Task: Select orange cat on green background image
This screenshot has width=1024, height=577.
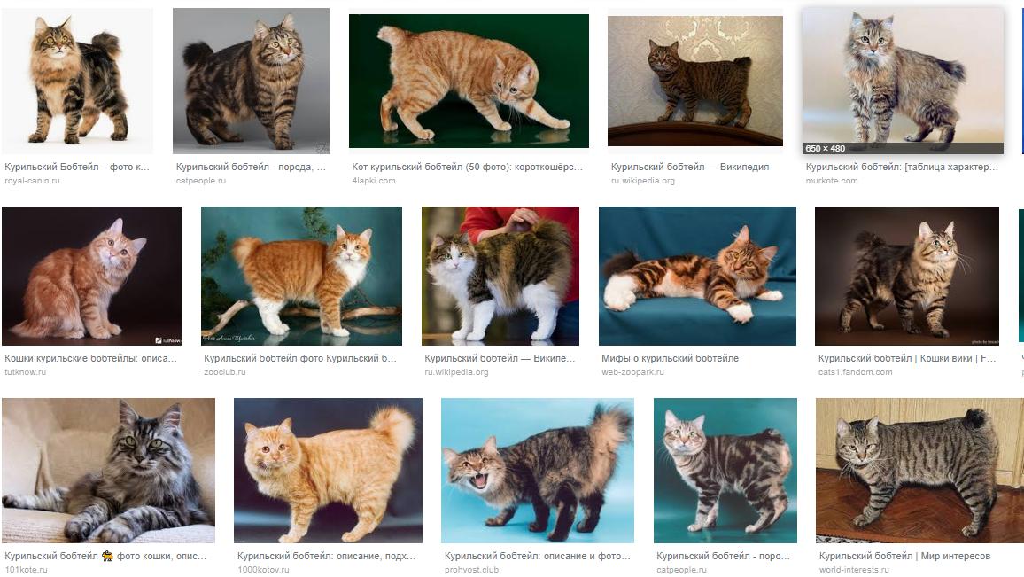Action: (469, 81)
